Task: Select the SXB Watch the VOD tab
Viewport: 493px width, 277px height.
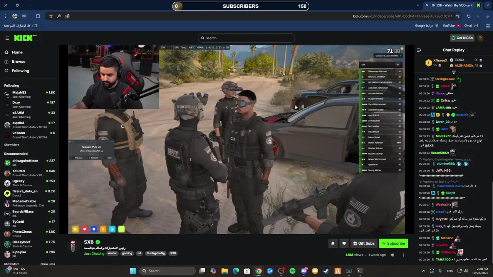Action: (453, 5)
